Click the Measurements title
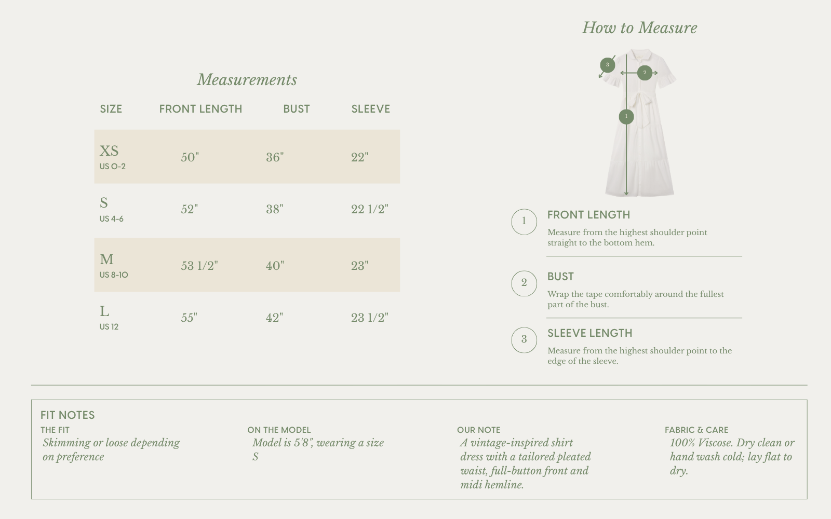Viewport: 831px width, 519px height. tap(247, 79)
